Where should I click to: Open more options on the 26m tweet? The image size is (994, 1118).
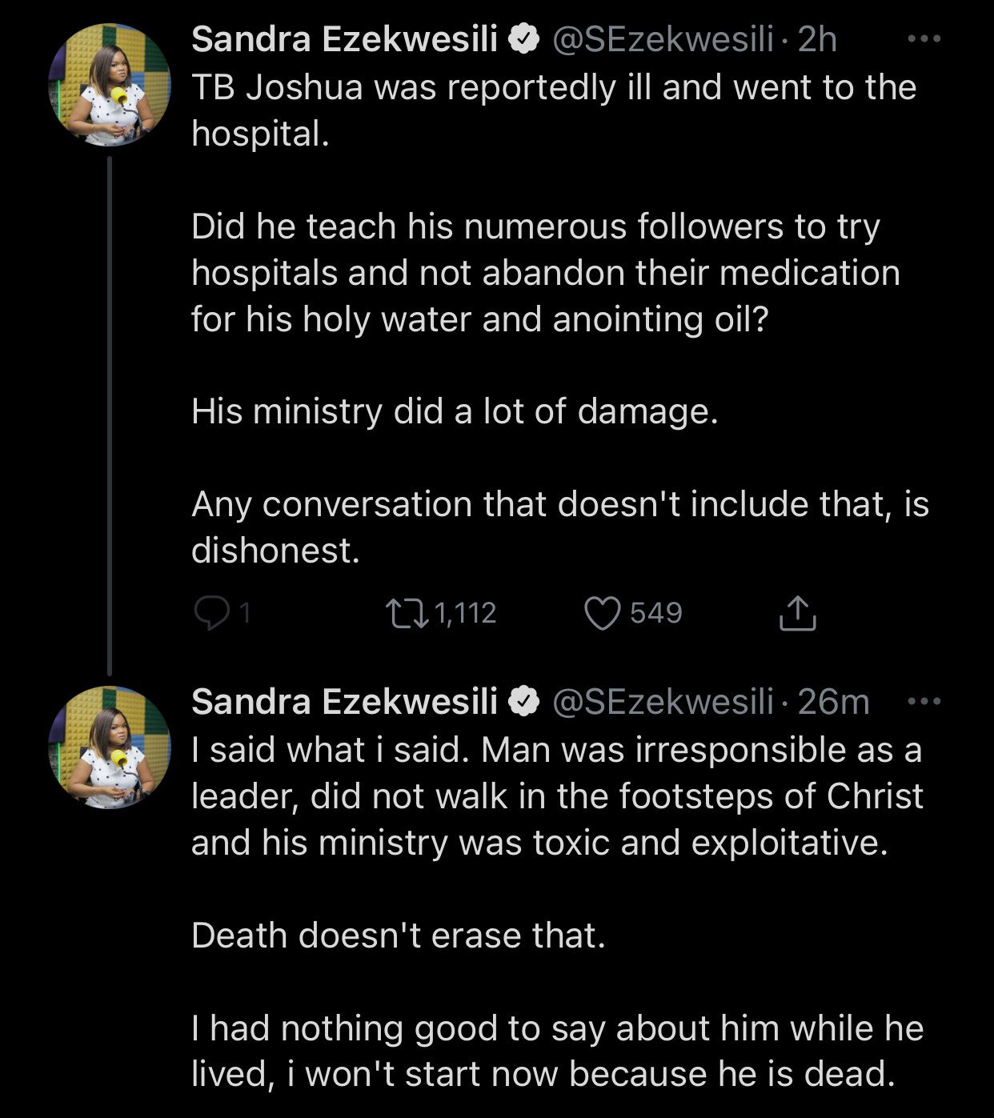(x=924, y=702)
